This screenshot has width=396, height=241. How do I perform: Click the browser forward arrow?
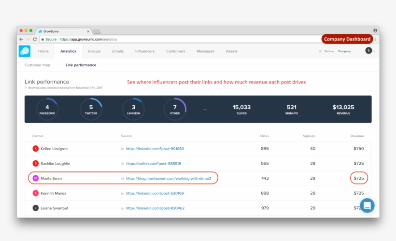pos(28,39)
